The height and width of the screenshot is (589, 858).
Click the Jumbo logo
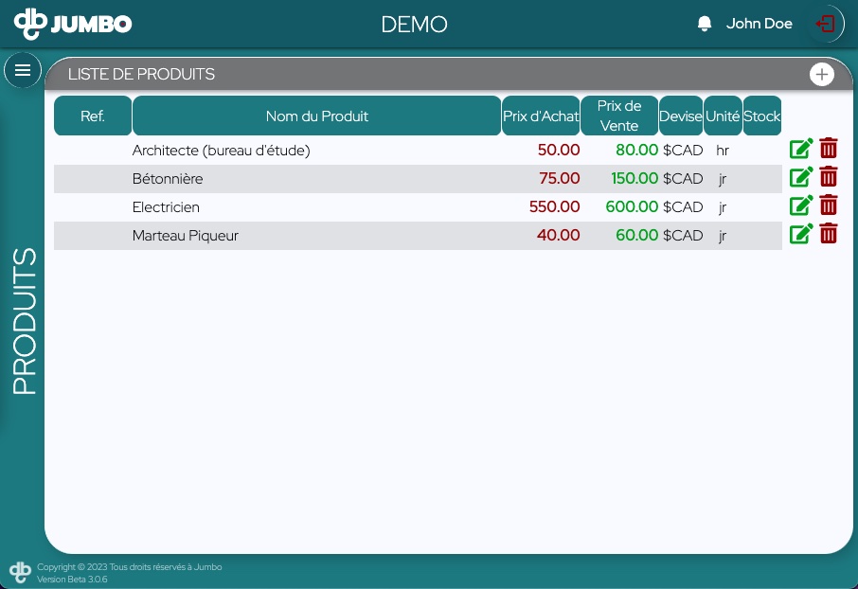tap(74, 24)
